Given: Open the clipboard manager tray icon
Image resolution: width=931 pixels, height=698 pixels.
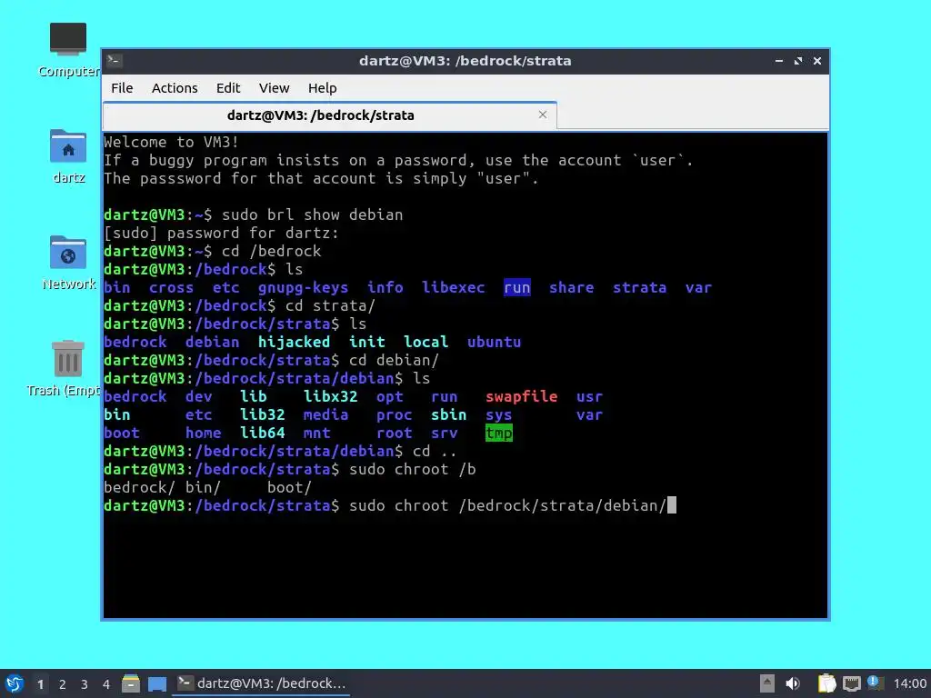Looking at the screenshot, I should point(826,683).
